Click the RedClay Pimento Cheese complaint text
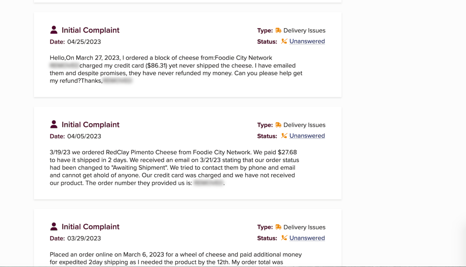 point(174,167)
